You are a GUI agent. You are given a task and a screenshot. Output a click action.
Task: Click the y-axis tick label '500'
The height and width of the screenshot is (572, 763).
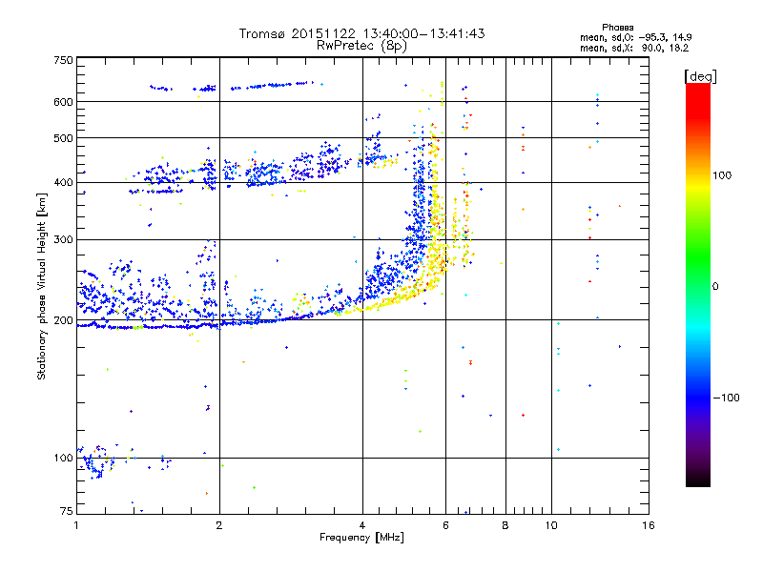[x=63, y=138]
